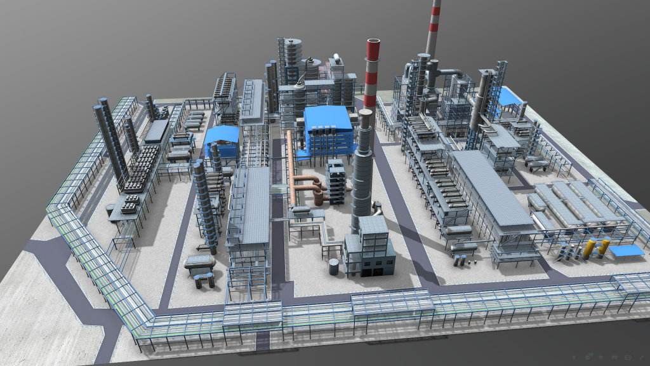The width and height of the screenshot is (650, 366).
Task: Enter VR mode via headset icon
Action: coord(614,358)
